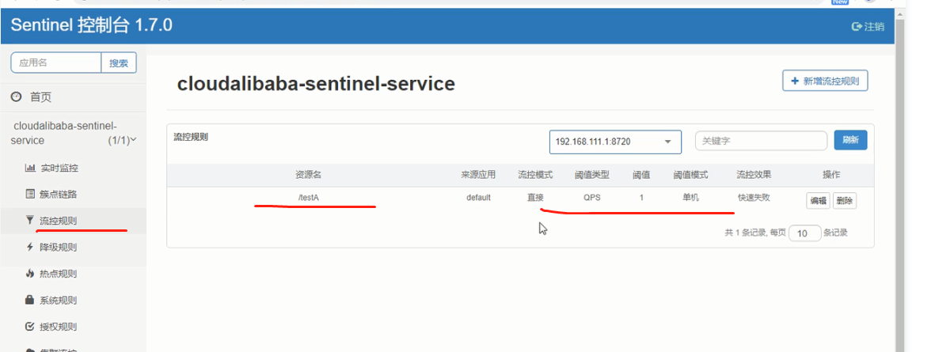Click the check-square icon for 授权规则
Screen dimensions: 935x352
pyautogui.click(x=30, y=327)
